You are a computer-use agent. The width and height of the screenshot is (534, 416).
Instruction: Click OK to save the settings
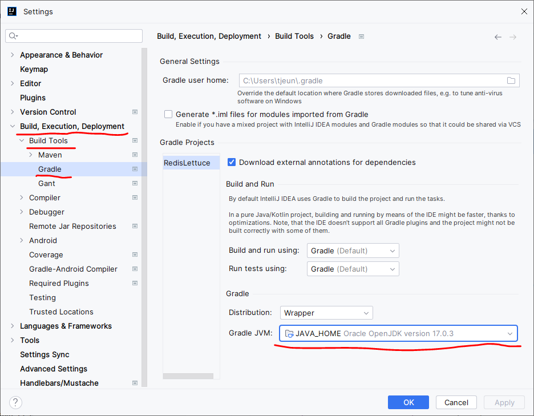(x=408, y=402)
